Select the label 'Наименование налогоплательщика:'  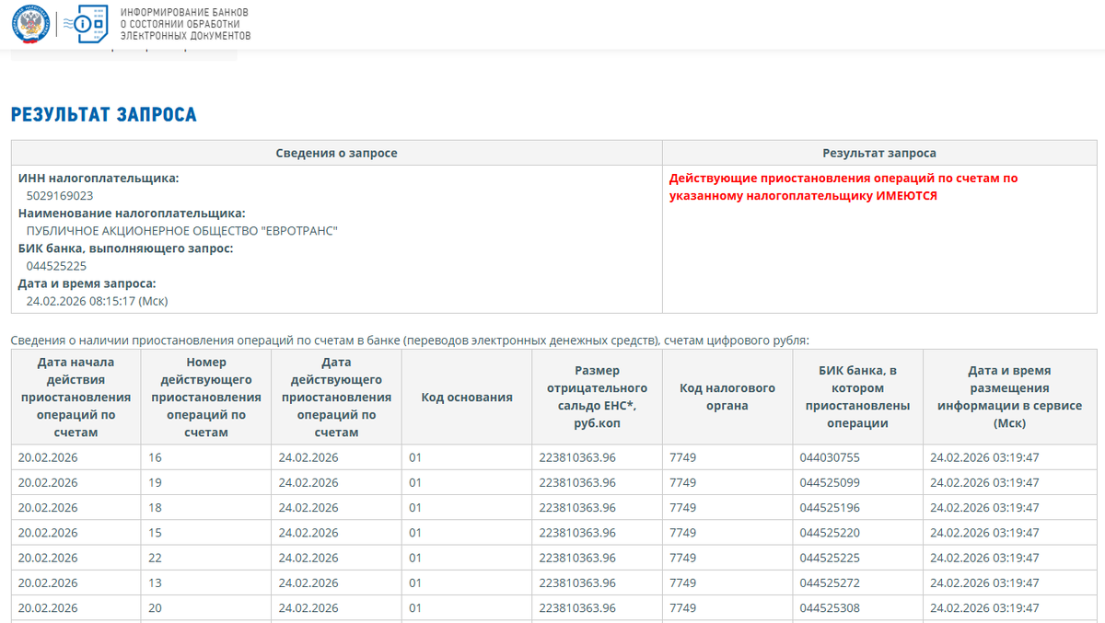click(x=132, y=213)
